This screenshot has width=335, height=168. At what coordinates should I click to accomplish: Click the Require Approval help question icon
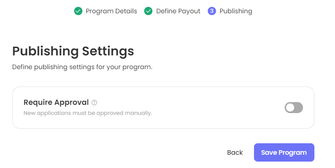94,103
